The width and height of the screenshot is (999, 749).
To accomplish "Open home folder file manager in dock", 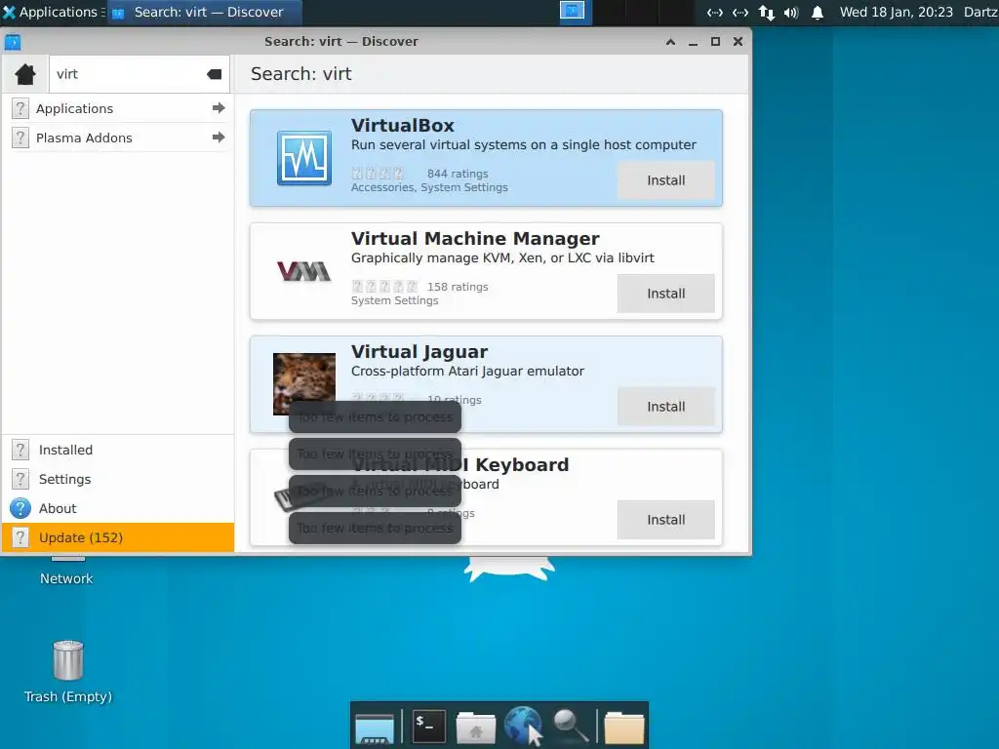I will click(476, 728).
